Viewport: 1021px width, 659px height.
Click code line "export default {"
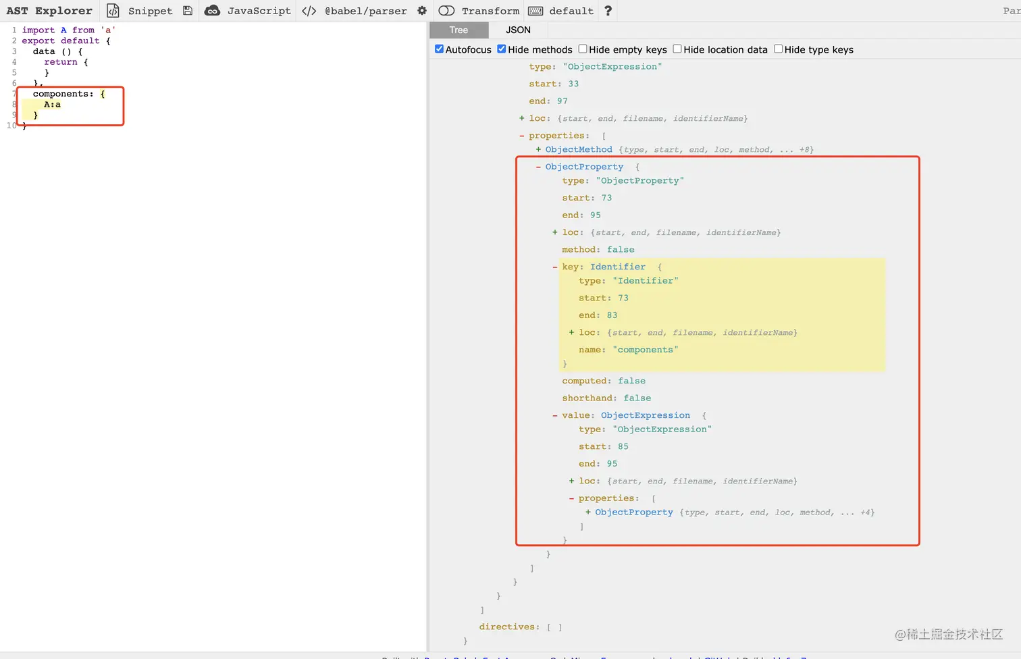[x=66, y=41]
